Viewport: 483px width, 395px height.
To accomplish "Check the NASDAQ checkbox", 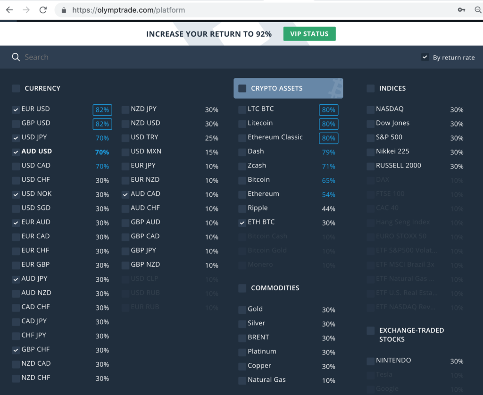I will click(x=370, y=109).
